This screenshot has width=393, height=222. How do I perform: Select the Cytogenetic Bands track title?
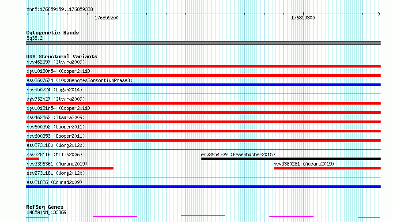[53, 33]
